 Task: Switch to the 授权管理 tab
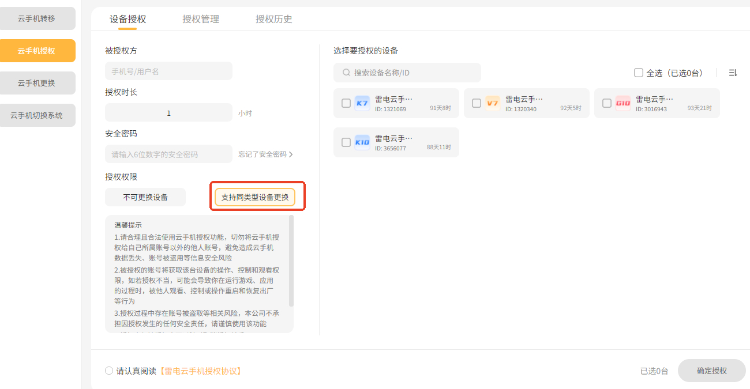tap(201, 19)
